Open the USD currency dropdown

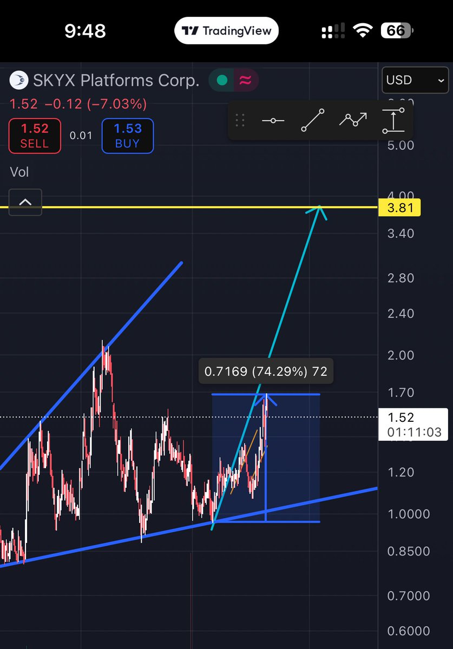pyautogui.click(x=415, y=80)
